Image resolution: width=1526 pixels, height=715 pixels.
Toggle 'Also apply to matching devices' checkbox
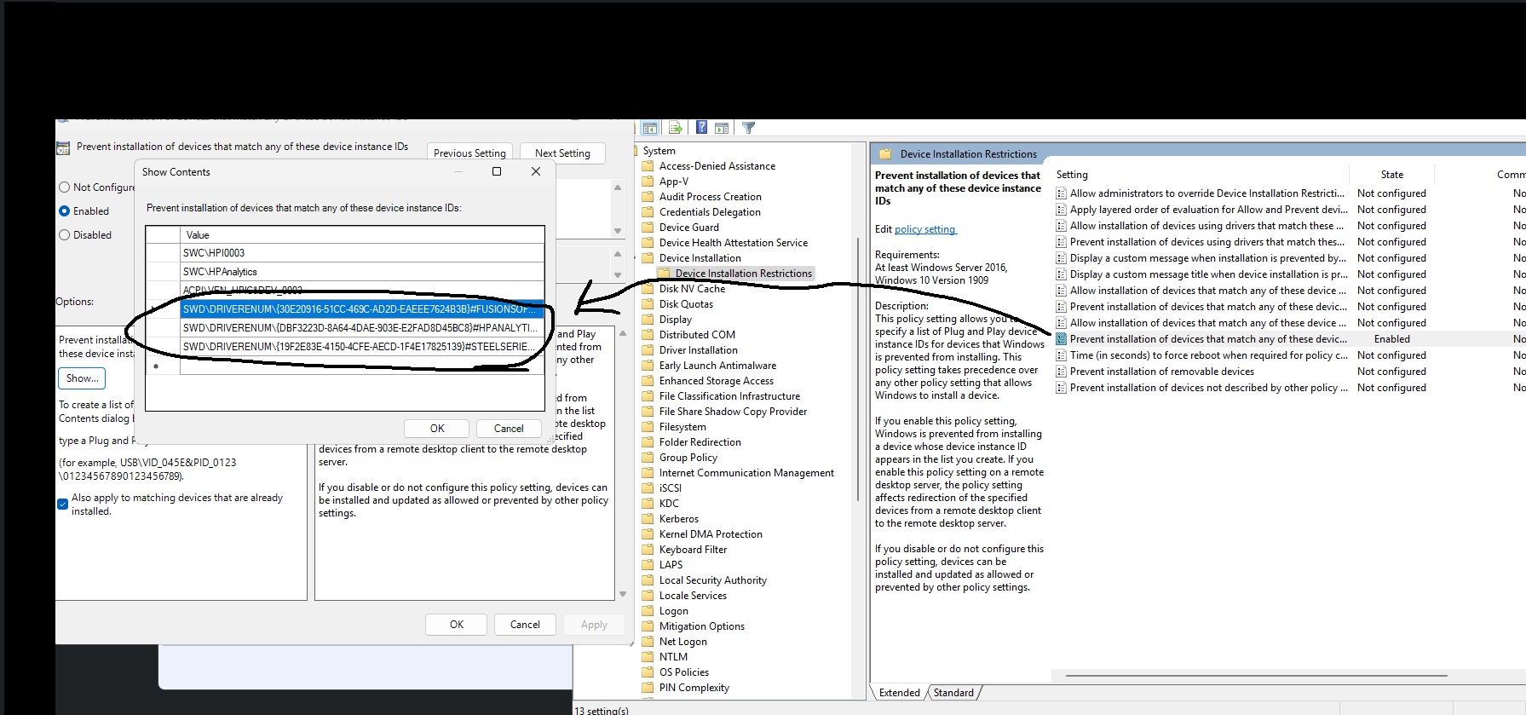tap(62, 505)
